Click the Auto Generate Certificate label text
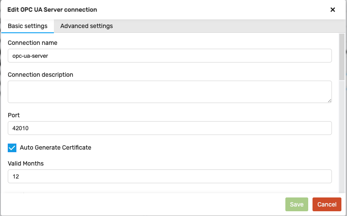 tap(56, 147)
